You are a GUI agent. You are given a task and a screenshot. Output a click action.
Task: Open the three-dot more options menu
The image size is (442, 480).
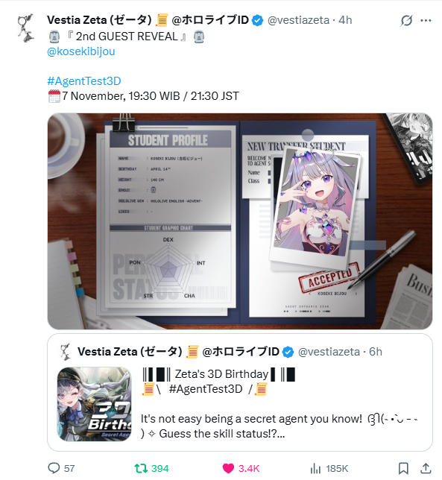pos(426,21)
